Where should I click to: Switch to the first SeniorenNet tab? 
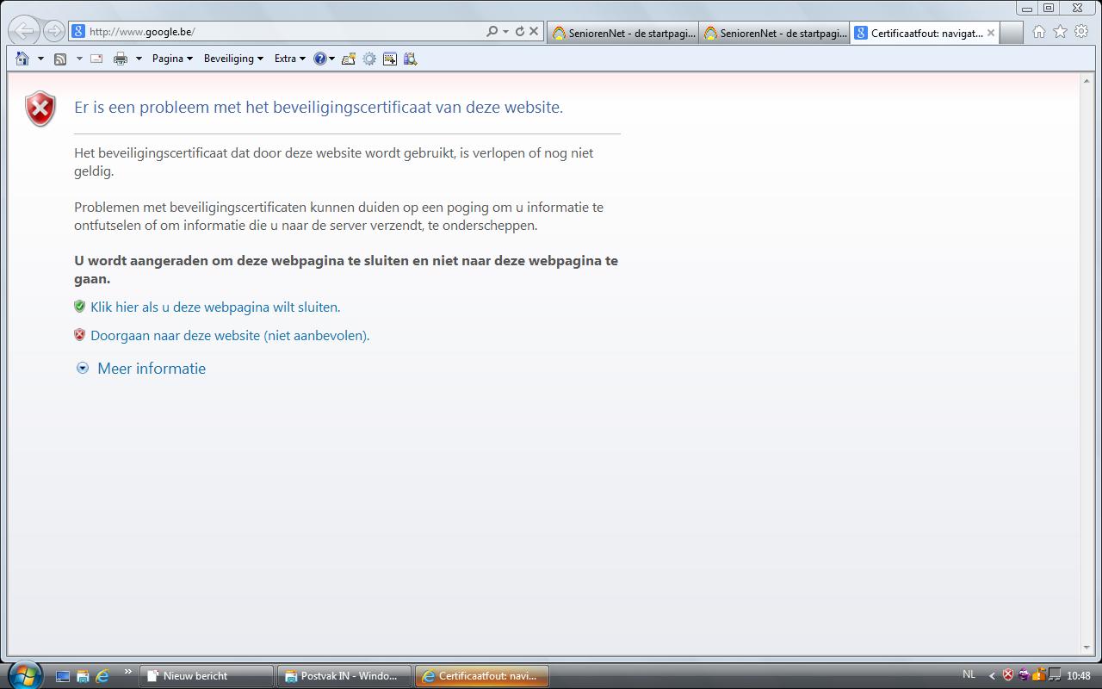[x=622, y=34]
